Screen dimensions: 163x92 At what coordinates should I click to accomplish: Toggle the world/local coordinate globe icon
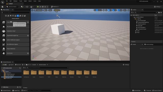click(x=104, y=10)
